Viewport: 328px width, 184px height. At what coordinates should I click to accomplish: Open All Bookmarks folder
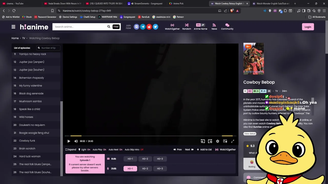pyautogui.click(x=317, y=17)
